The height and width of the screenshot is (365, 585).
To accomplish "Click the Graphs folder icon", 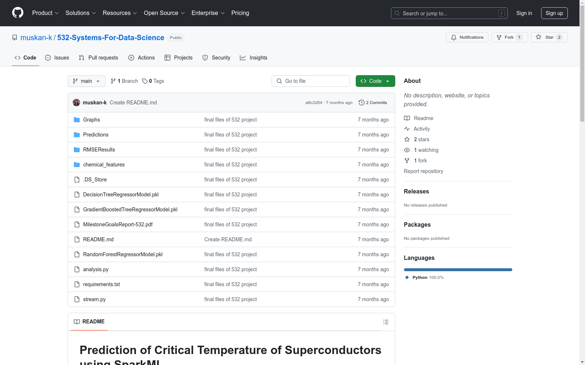I will click(x=77, y=120).
